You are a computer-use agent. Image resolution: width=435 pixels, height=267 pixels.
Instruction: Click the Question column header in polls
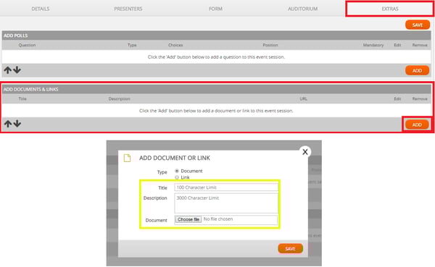[x=27, y=45]
